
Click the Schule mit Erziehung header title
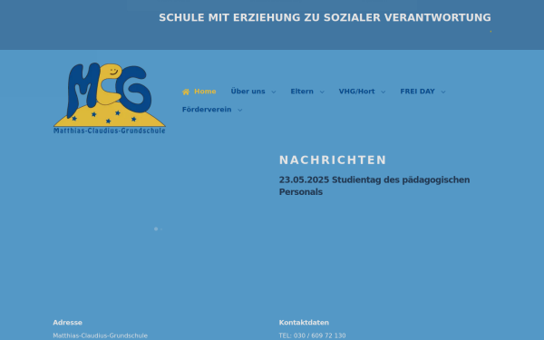(325, 17)
